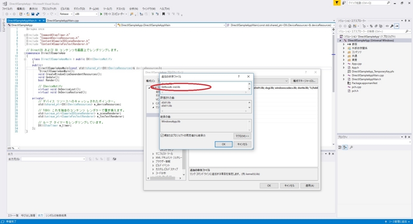413x224 pixels.
Task: Click the green start debugging arrow
Action: pos(101,14)
